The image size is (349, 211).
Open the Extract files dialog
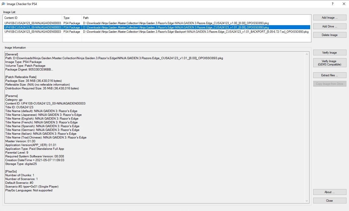tap(330, 75)
